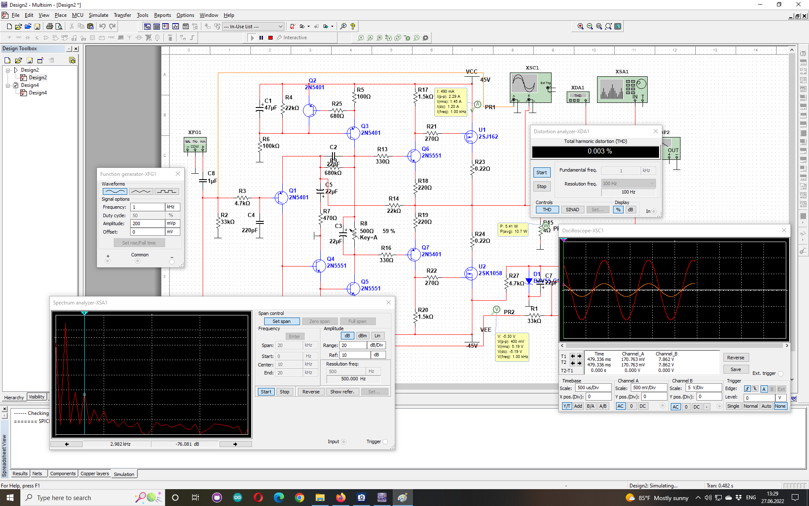Click Place Basic component icon
Screen dimensions: 809x506
coord(19,38)
